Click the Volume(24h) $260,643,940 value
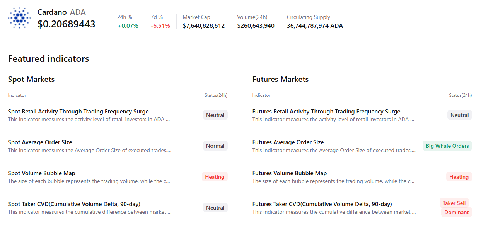The width and height of the screenshot is (481, 225). (256, 26)
